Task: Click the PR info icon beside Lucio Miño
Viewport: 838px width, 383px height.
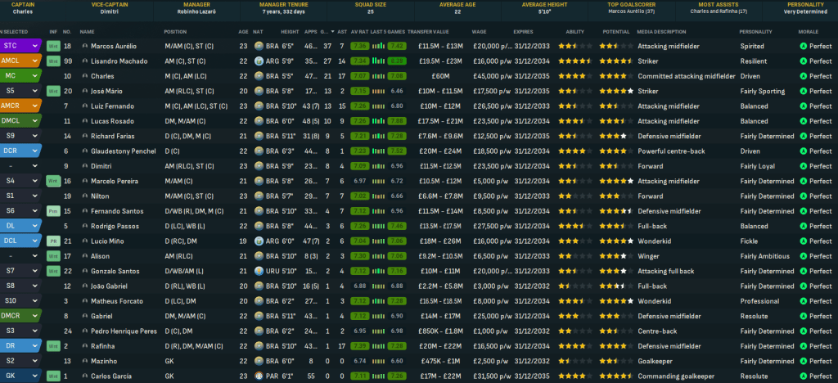Action: pos(53,241)
